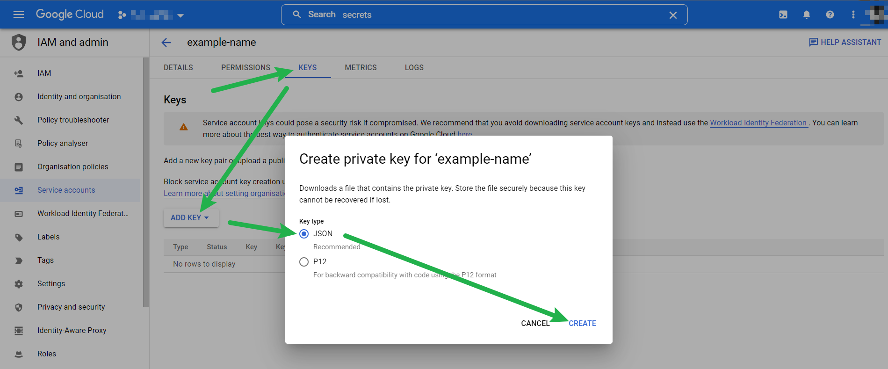This screenshot has height=369, width=888.
Task: Click the Roles hat icon
Action: pyautogui.click(x=19, y=354)
